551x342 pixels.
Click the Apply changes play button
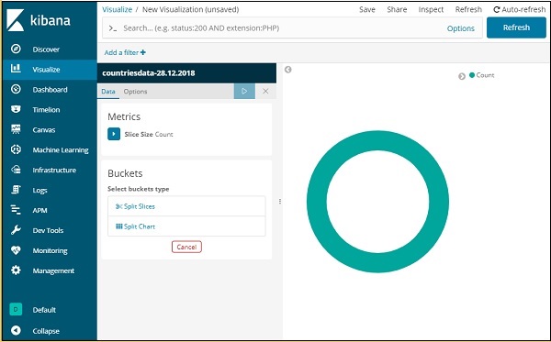tap(244, 91)
